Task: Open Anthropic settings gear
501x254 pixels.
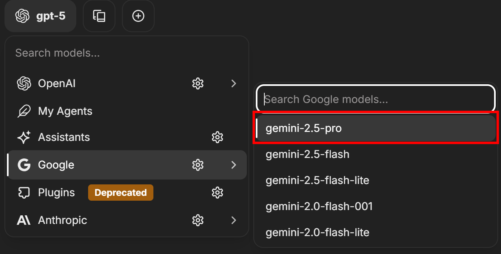Action: coord(198,220)
